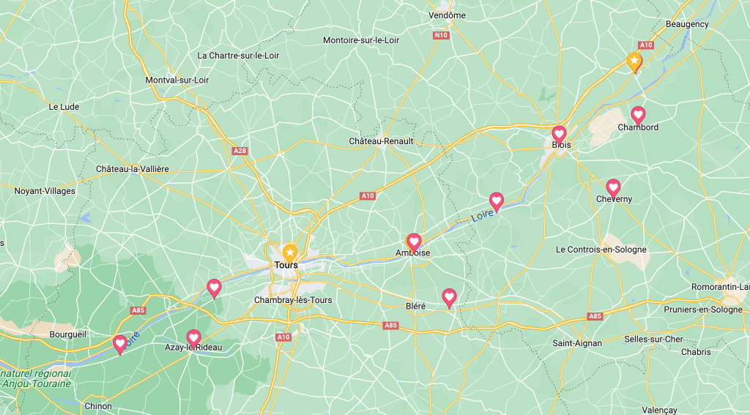Viewport: 750px width, 415px height.
Task: Click the N10 road shield near Vendôme
Action: click(441, 35)
